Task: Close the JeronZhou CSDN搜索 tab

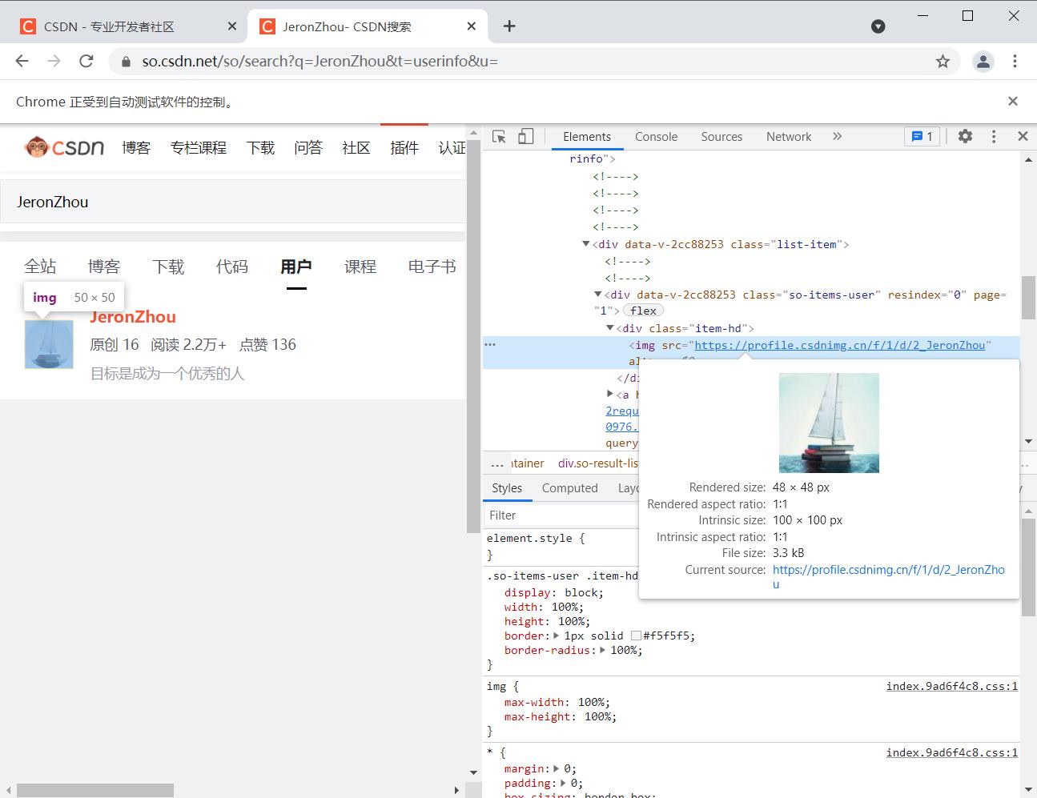Action: [x=472, y=26]
